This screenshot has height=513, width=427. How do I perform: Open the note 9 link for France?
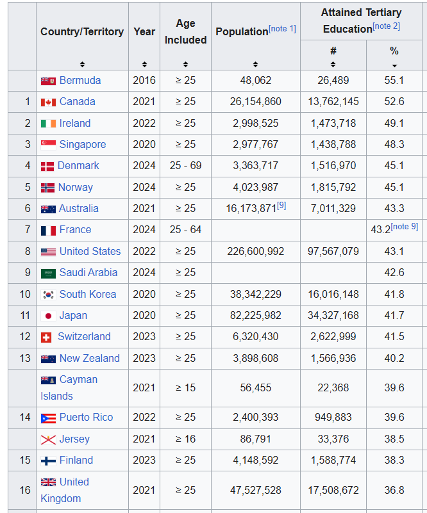pos(404,227)
